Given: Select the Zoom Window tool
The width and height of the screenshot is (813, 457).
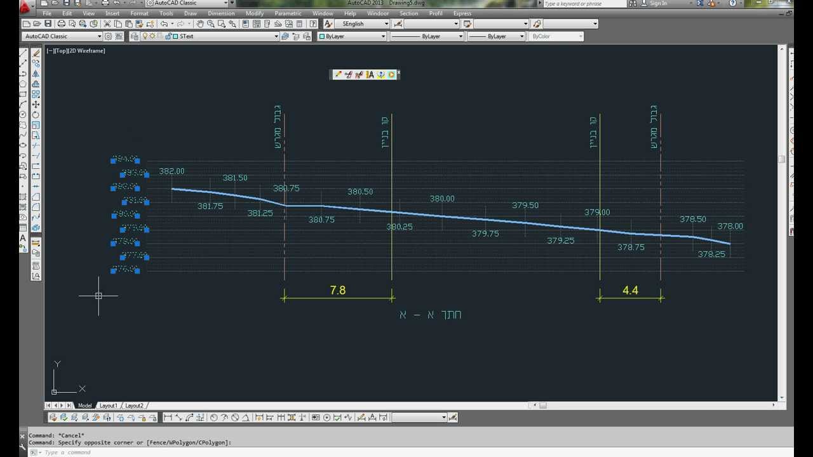Looking at the screenshot, I should click(x=222, y=23).
